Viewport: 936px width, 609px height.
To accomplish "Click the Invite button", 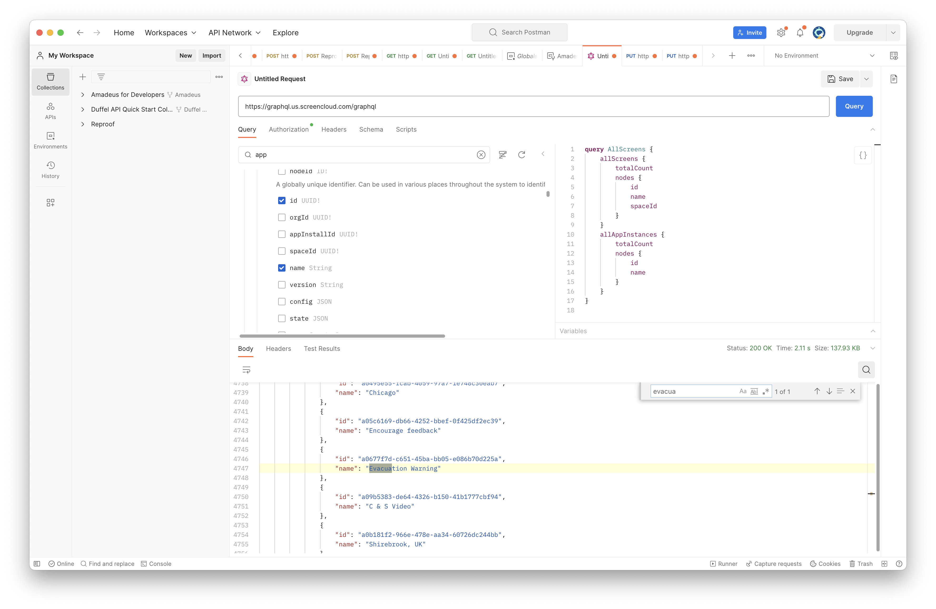I will (750, 33).
